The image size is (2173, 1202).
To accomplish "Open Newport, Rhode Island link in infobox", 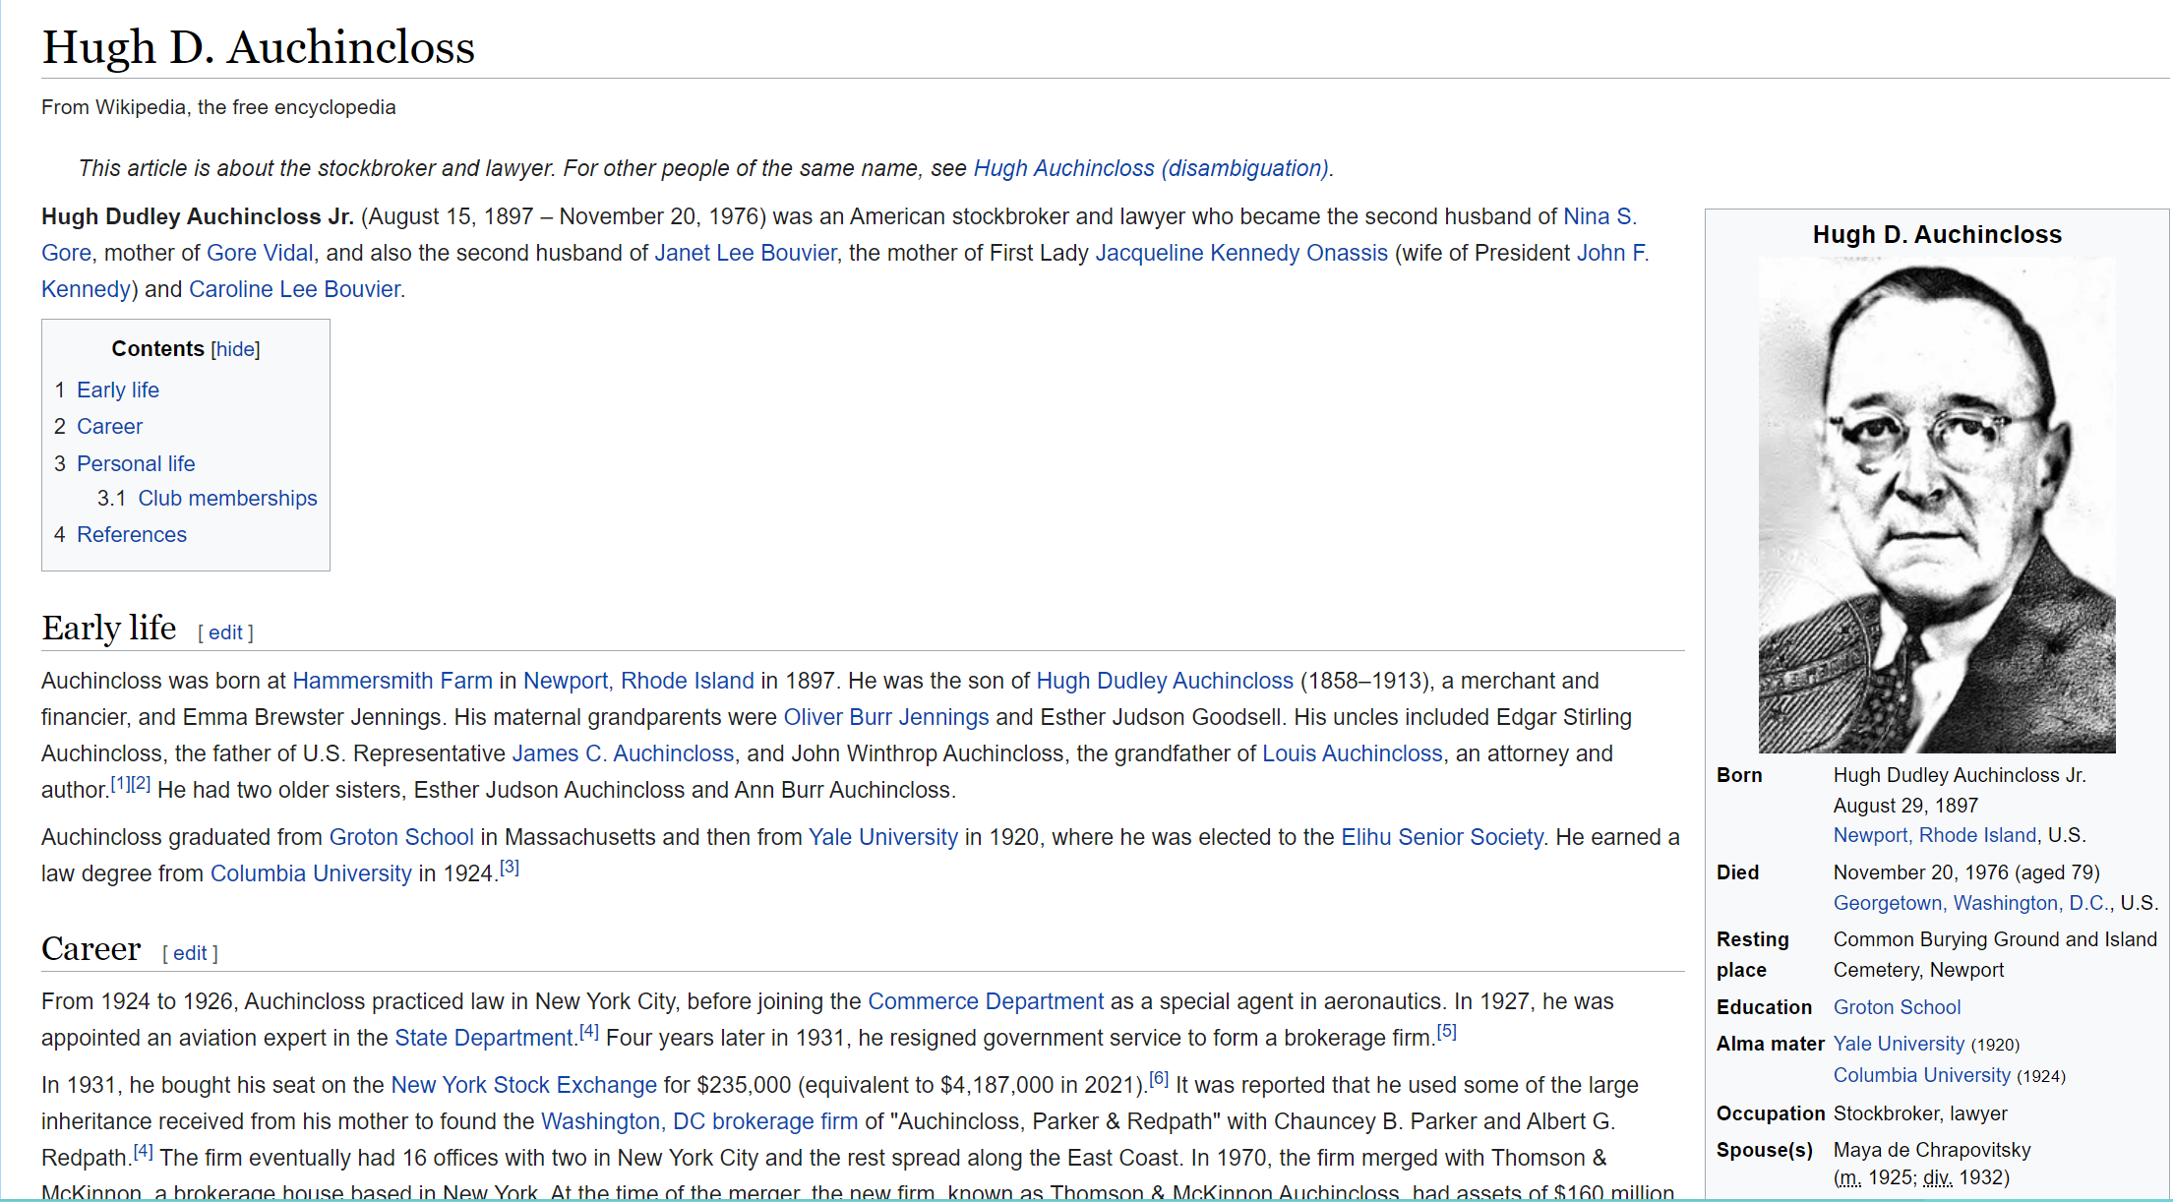I will (x=1935, y=835).
